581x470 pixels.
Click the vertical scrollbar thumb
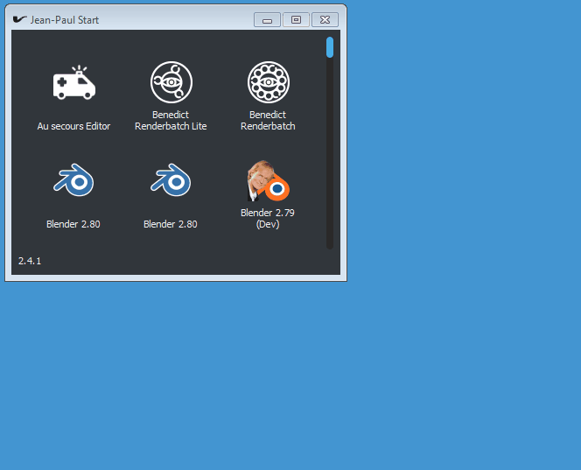(330, 47)
